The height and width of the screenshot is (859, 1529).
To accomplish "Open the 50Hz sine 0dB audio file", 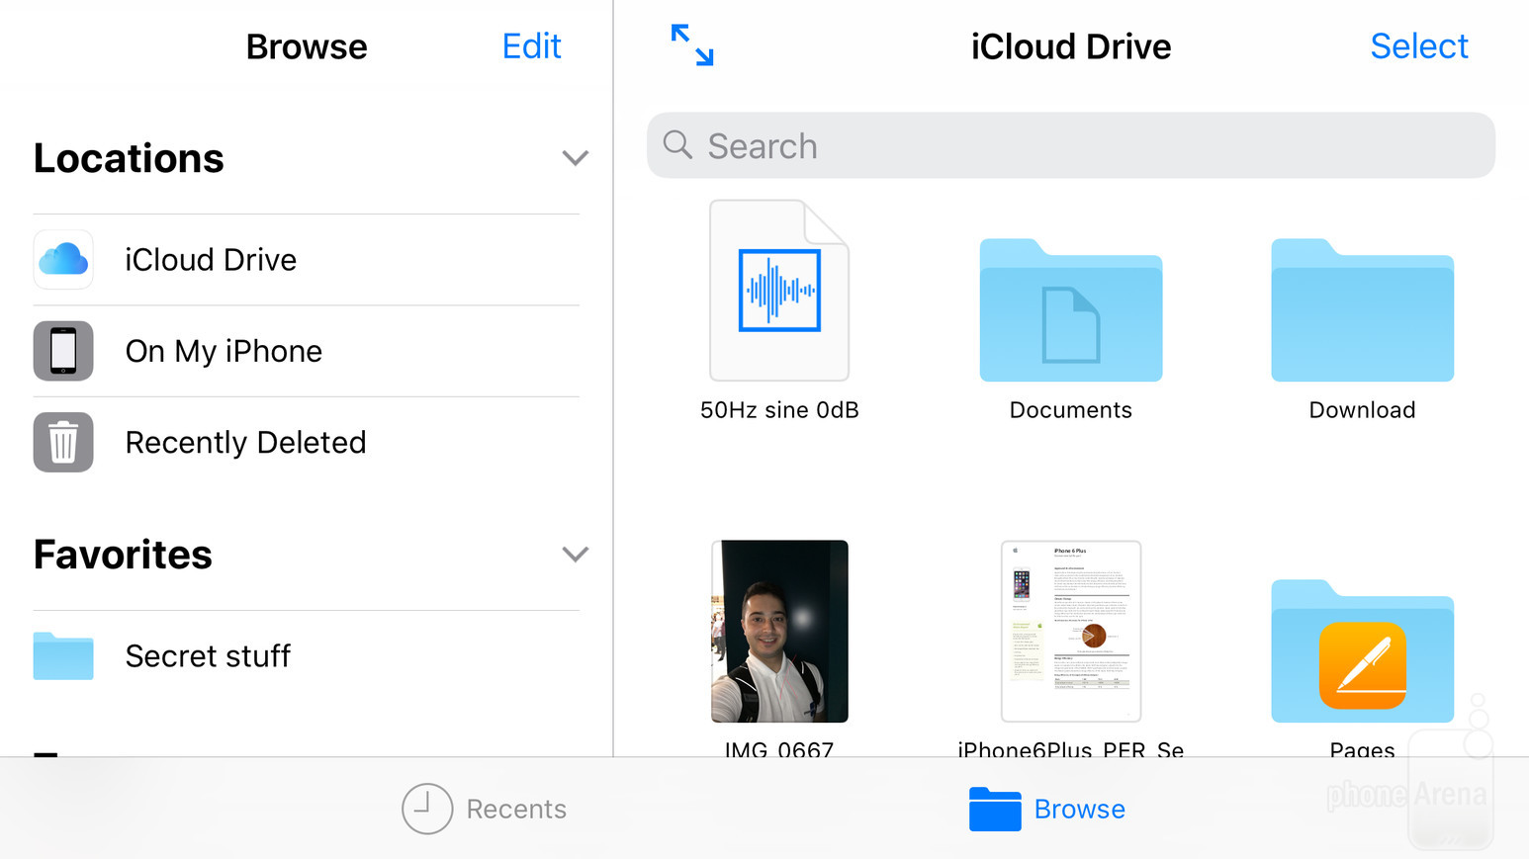I will [x=779, y=291].
